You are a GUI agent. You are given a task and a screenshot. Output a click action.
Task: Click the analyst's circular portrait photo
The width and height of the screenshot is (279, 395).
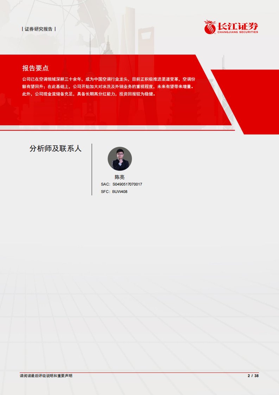(x=120, y=159)
